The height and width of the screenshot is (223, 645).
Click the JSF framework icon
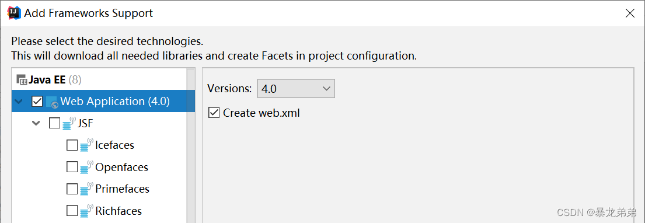(x=70, y=123)
